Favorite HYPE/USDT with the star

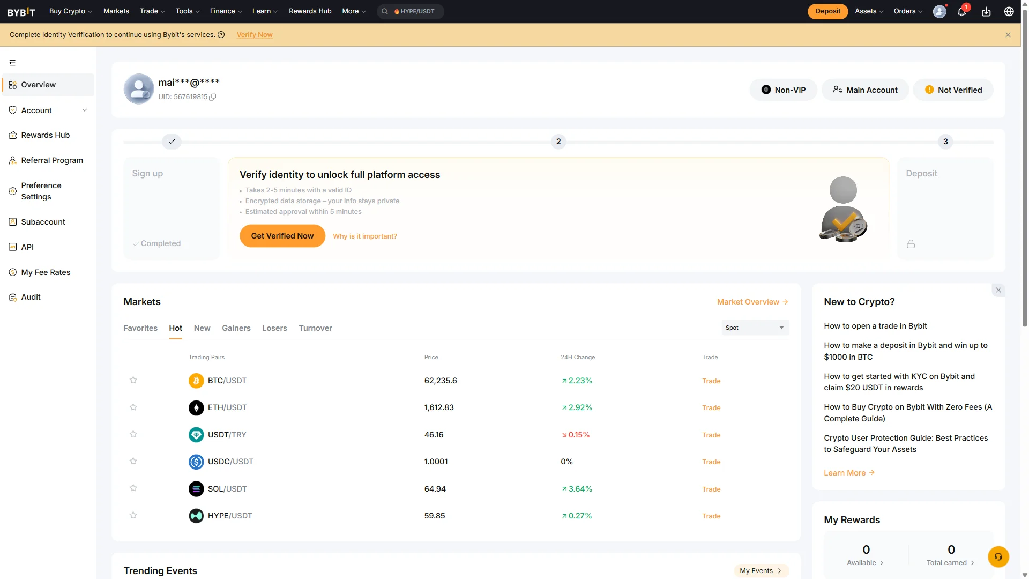click(133, 515)
